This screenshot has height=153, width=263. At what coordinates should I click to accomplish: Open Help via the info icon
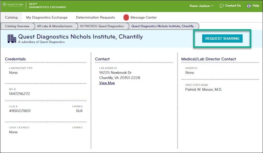[x=249, y=6]
